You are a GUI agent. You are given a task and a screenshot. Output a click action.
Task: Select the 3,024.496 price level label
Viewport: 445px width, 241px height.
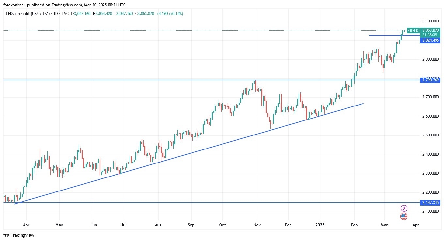pos(430,40)
